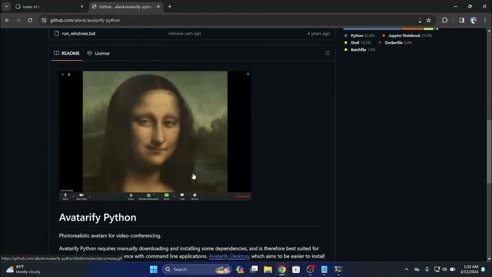
Task: Reload the GitHub page
Action: click(30, 20)
